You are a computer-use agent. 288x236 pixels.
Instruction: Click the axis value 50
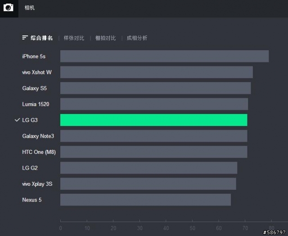(193, 228)
